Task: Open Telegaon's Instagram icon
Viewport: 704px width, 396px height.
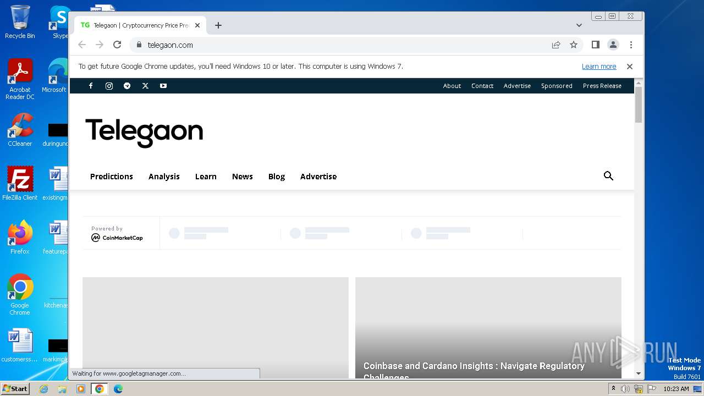Action: click(109, 86)
